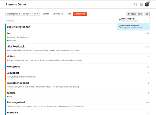Go to Simon's Demo home title
156x115 pixels.
[x=16, y=4]
